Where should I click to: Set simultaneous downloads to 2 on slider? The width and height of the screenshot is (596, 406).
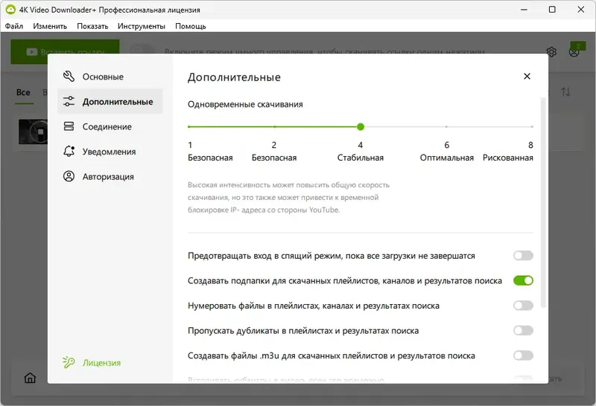[x=274, y=126]
